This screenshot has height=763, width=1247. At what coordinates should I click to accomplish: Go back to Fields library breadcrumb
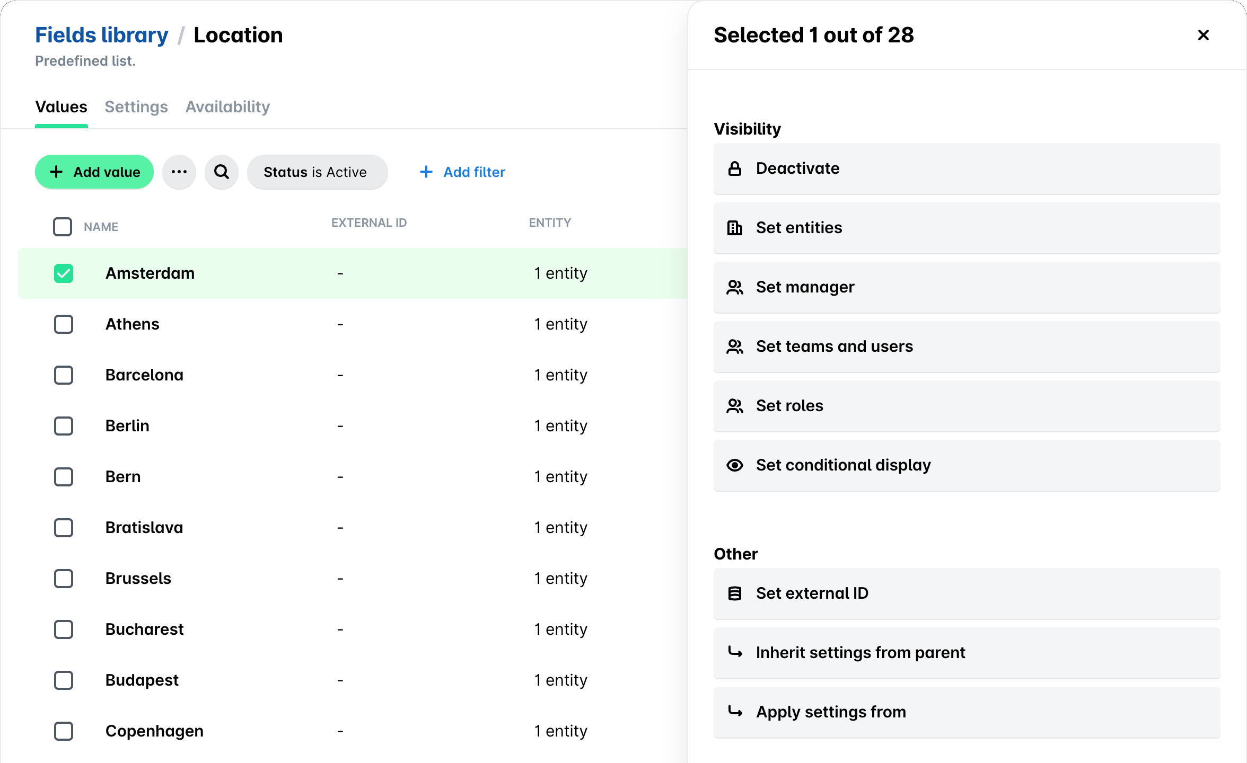[x=102, y=35]
